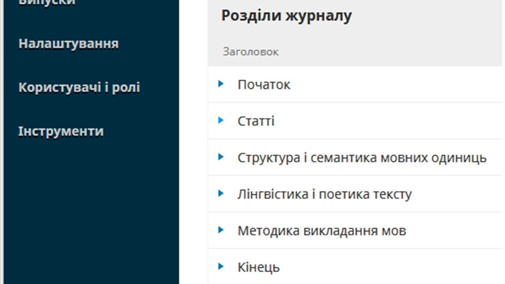The image size is (505, 284).
Task: Open the Налаштування sidebar menu
Action: click(x=68, y=44)
